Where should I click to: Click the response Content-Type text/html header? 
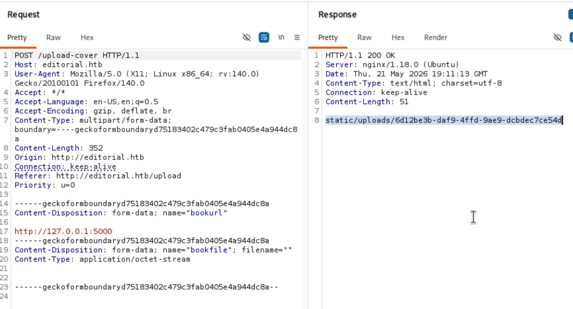tap(414, 83)
